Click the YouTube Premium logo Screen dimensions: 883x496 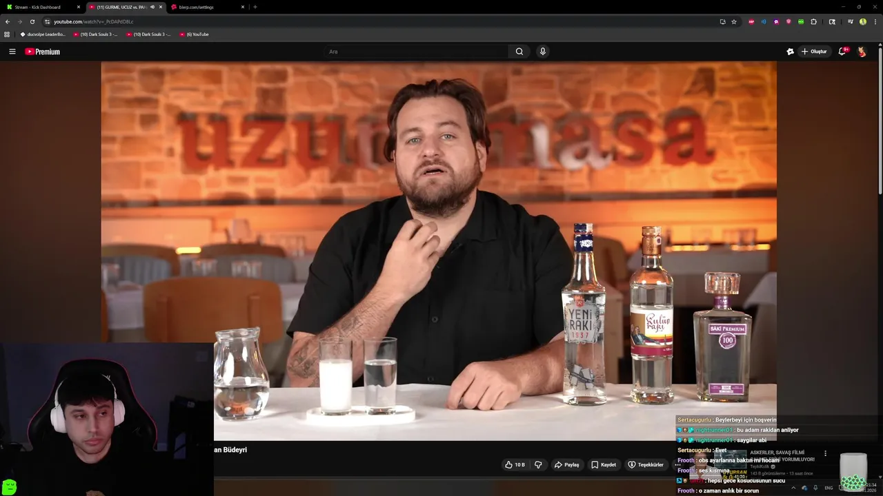[43, 52]
